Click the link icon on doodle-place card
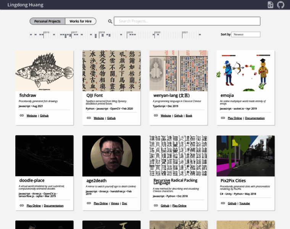 [22, 205]
